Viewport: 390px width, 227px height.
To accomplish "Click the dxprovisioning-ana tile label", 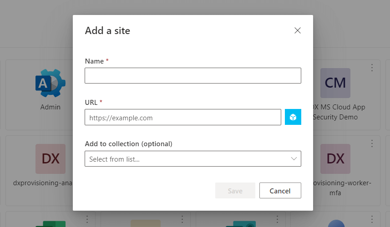I will coord(43,183).
